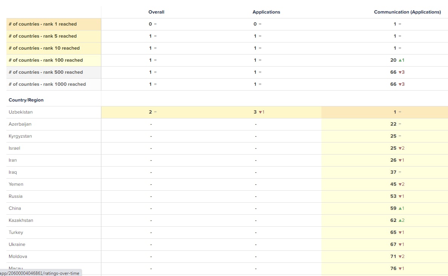This screenshot has height=276, width=448.
Task: Click the Country/Region heading
Action: point(26,100)
